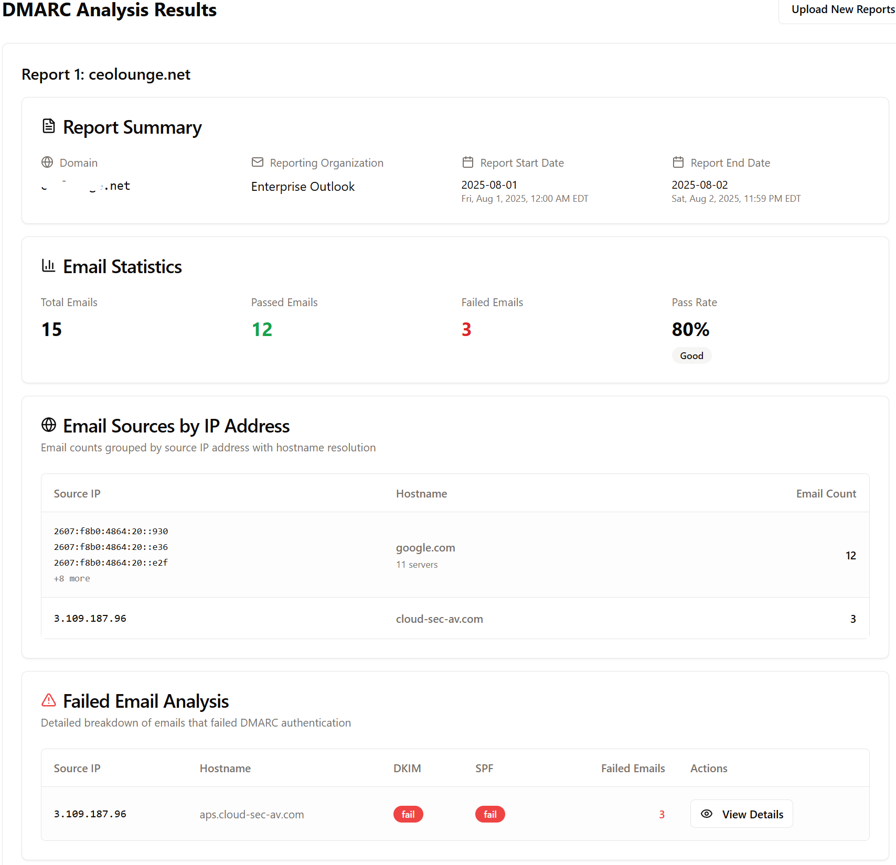Click email count 12 for google.com
Screen dimensions: 896x865
pos(850,555)
